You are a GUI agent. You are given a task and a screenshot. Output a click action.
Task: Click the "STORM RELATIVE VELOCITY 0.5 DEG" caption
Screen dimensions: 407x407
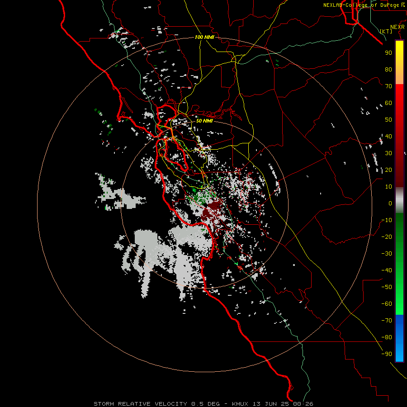click(156, 404)
